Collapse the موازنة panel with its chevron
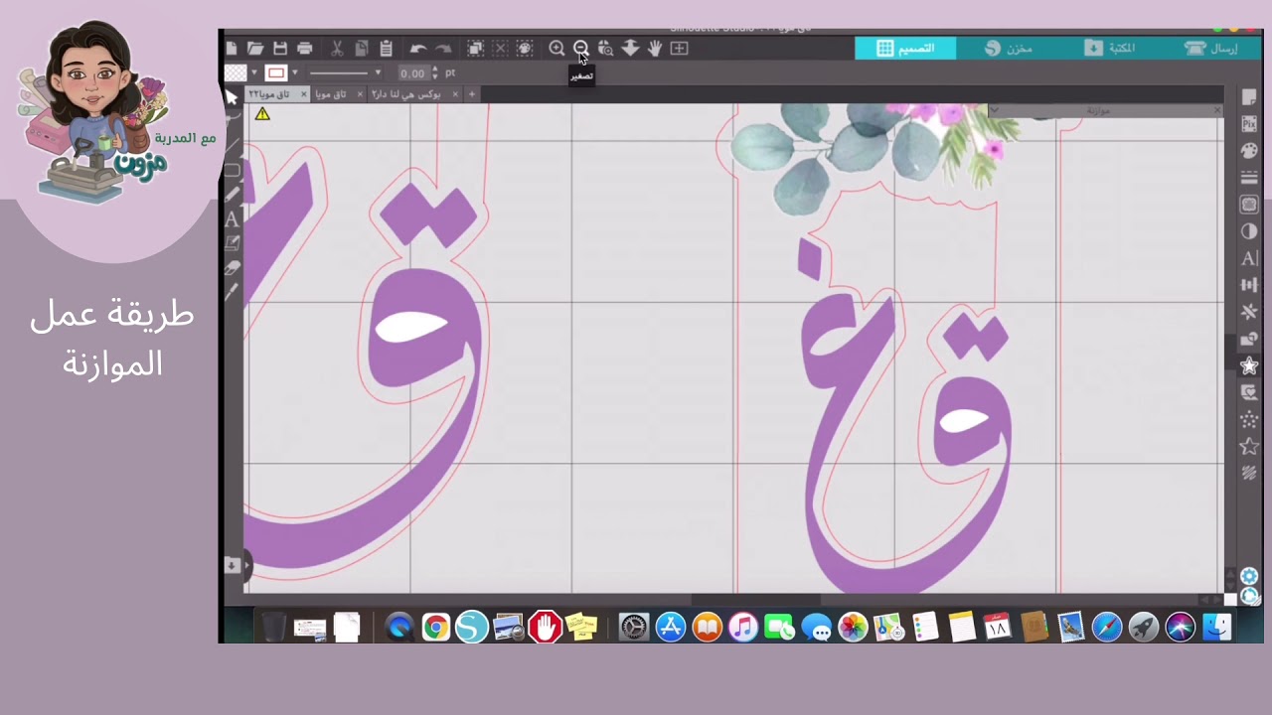Viewport: 1272px width, 715px height. 994,110
